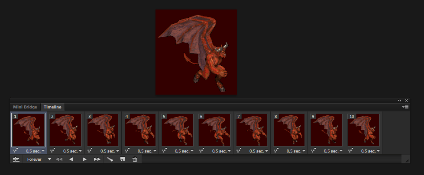Click frame 10 disposal method icon
This screenshot has width=424, height=175.
point(350,150)
